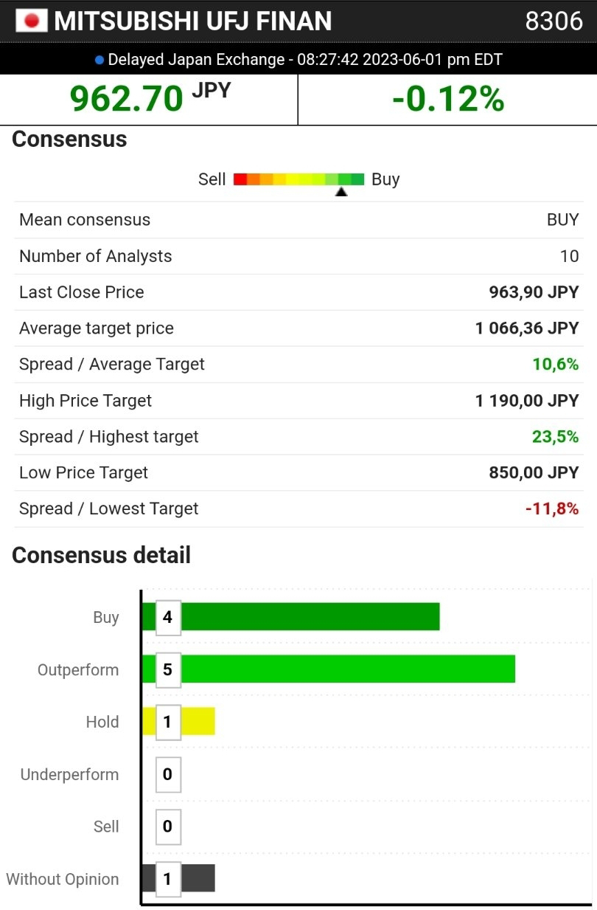Click the Consensus detail heading
This screenshot has height=910, width=597.
click(x=101, y=555)
